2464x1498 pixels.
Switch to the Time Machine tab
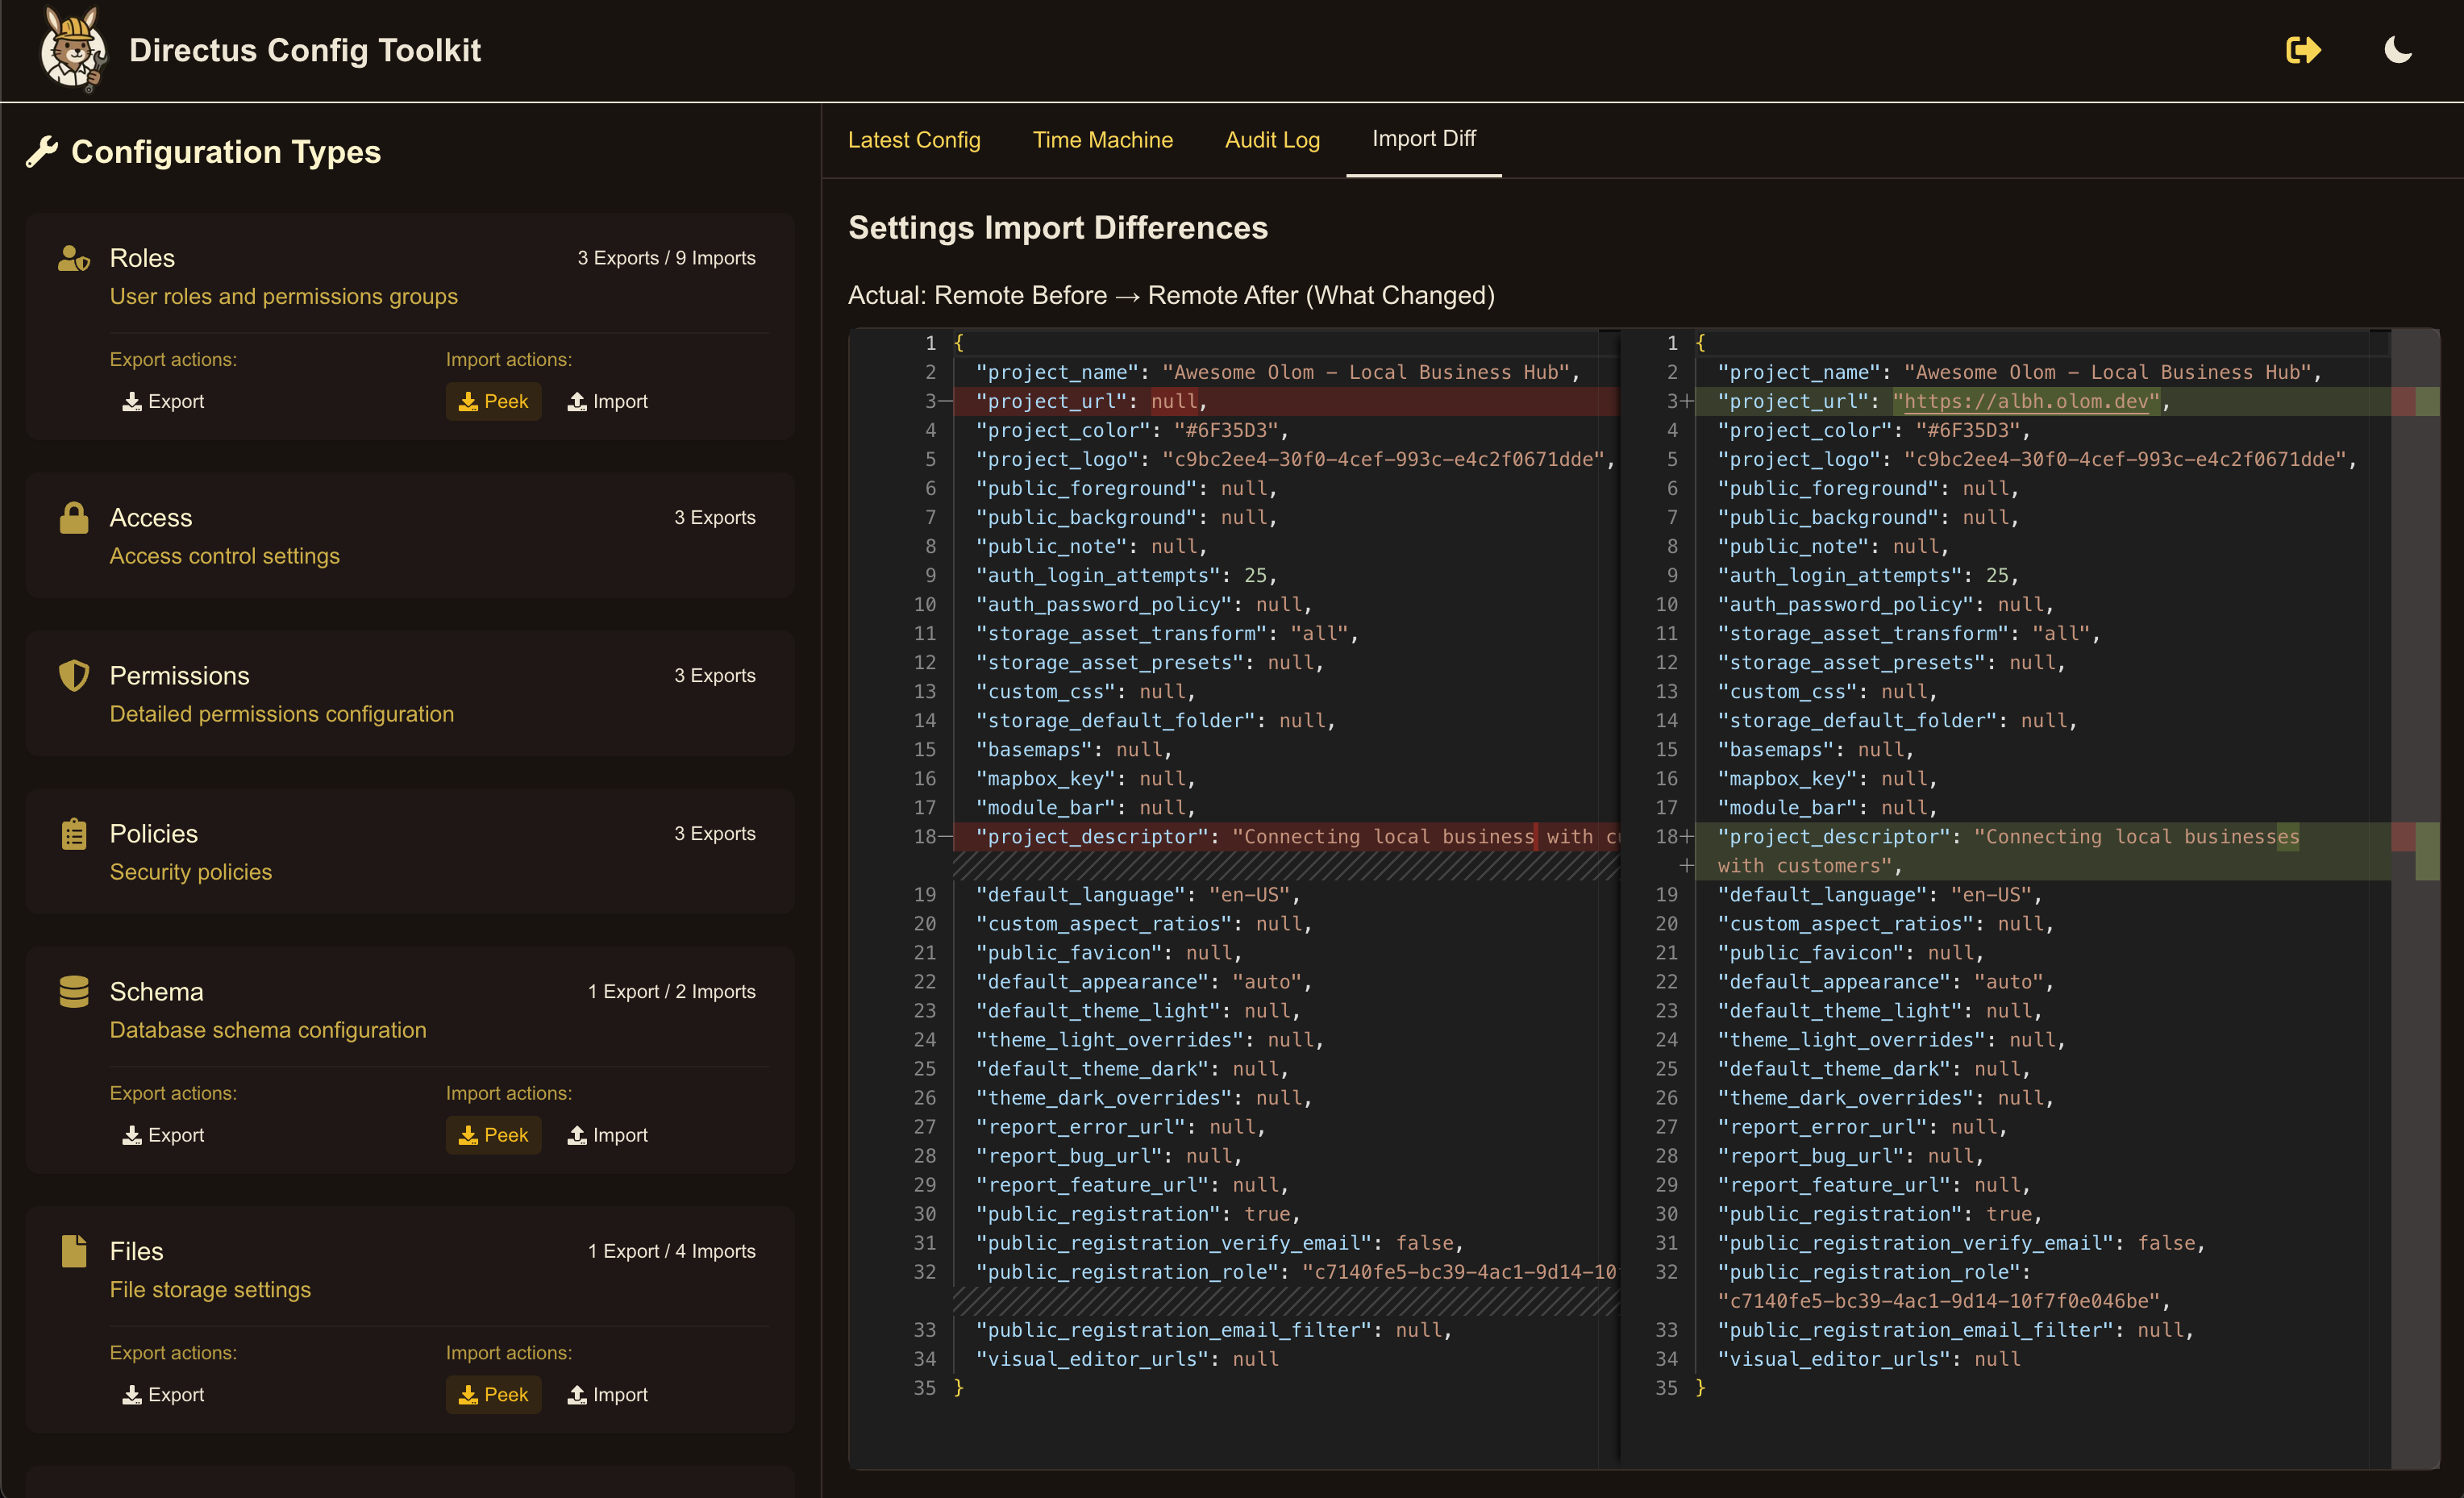(1102, 140)
